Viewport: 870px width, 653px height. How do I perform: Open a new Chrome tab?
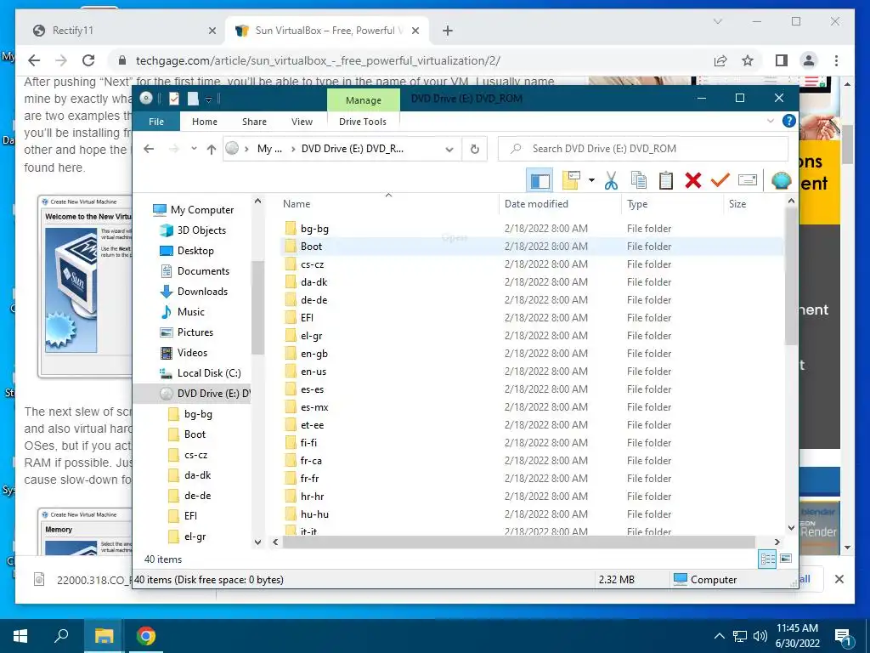coord(447,31)
